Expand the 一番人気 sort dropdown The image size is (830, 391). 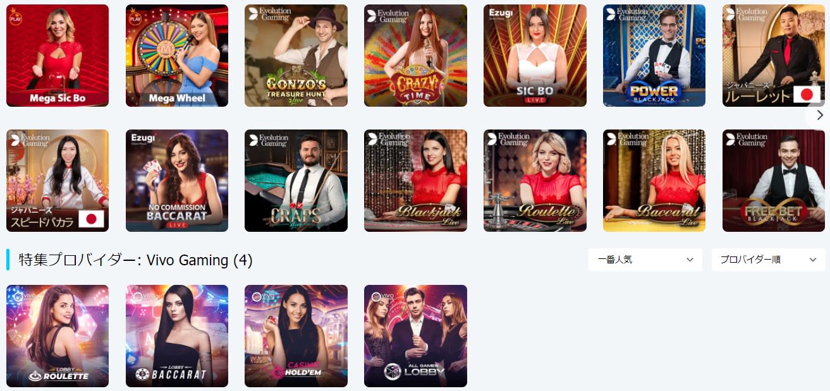(645, 260)
